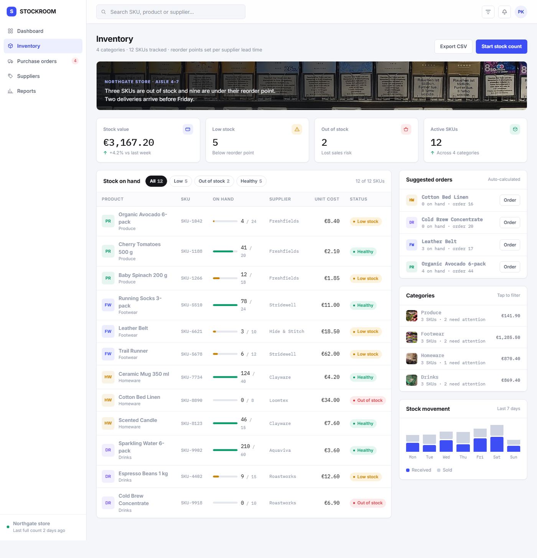
Task: Click Sparkling Water stock level bar
Action: (225, 450)
